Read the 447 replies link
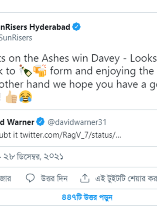This screenshot has width=157, height=211. [x=87, y=197]
